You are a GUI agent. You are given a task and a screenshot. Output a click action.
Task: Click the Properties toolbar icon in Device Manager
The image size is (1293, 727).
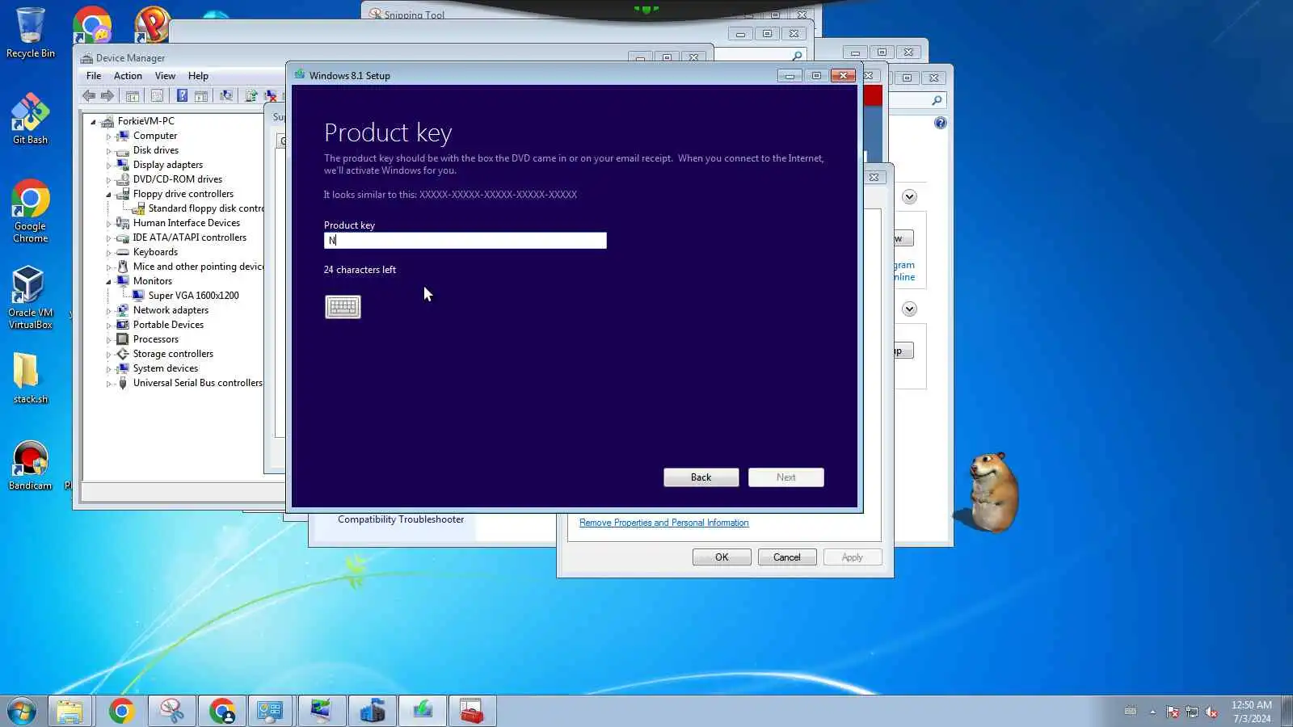[x=157, y=96]
